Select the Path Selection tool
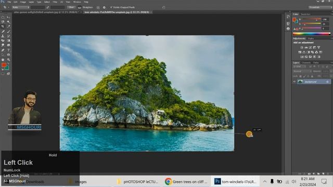Screen dimensions: 333x187 [3, 55]
